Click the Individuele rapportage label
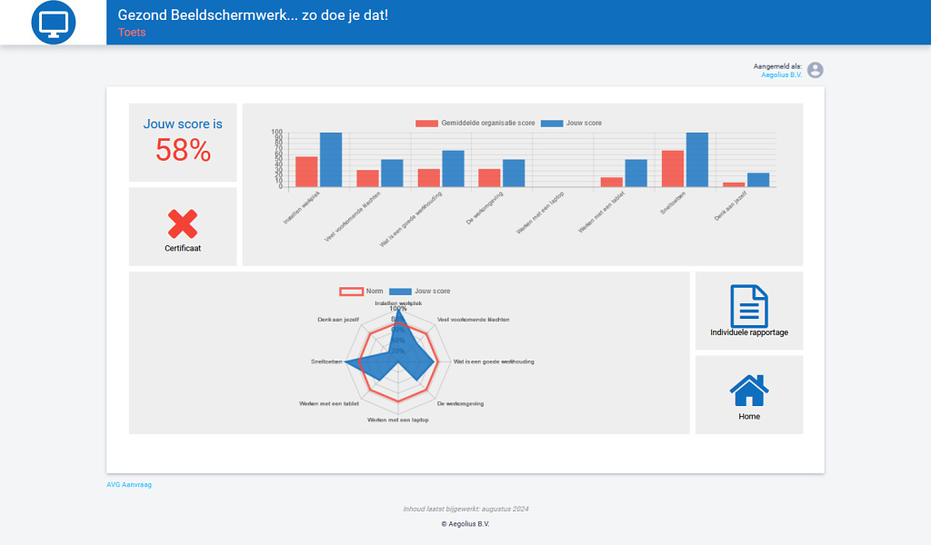The height and width of the screenshot is (545, 931). pos(749,332)
